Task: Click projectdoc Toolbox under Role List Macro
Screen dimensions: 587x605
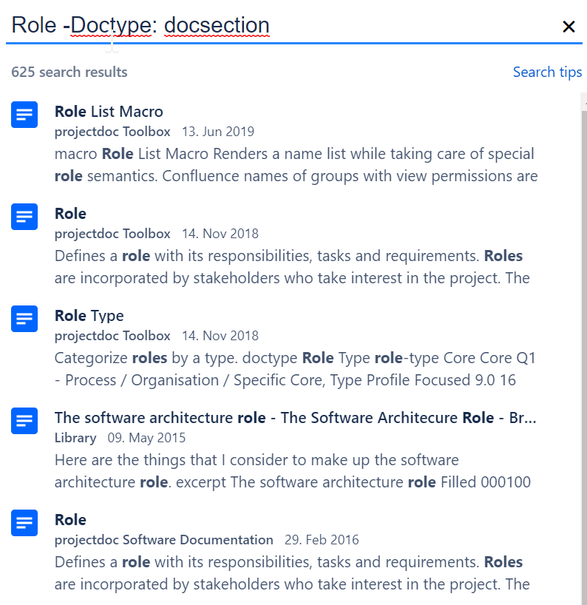Action: pyautogui.click(x=112, y=132)
